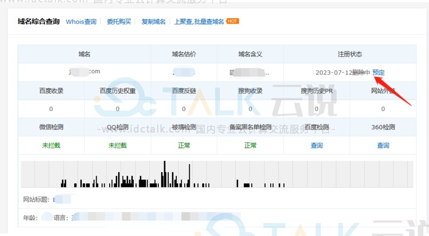Click the 域名估价 column header
This screenshot has height=236, width=429.
coord(184,54)
